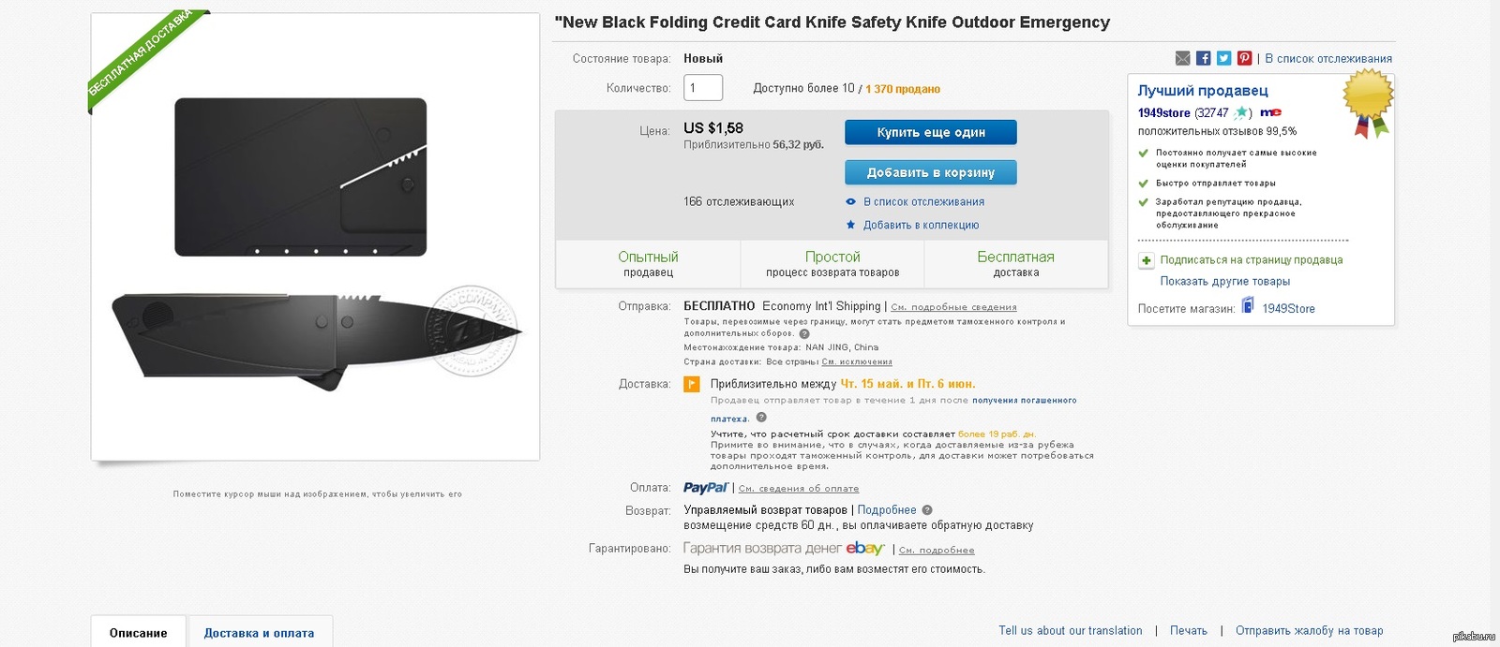
Task: Click the eye icon for watch list
Action: (x=851, y=201)
